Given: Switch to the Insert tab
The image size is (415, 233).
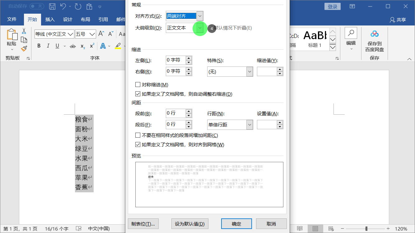Looking at the screenshot, I should coord(50,19).
